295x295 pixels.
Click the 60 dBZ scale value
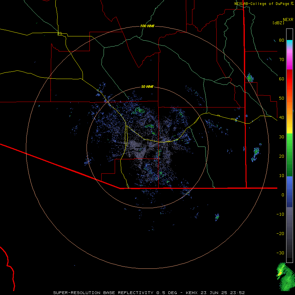click(x=282, y=79)
